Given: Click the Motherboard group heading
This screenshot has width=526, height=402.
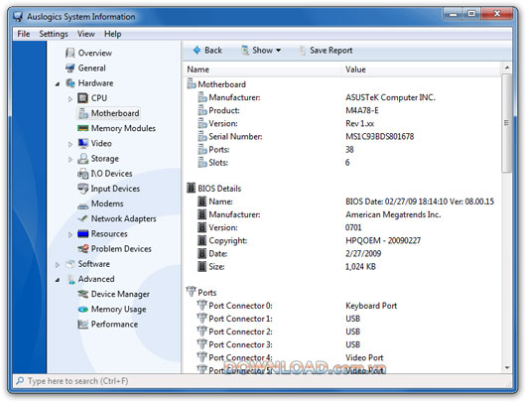Looking at the screenshot, I should pyautogui.click(x=221, y=84).
